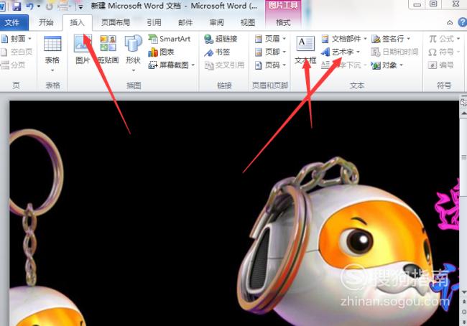
Task: Open the 形状 shapes gallery
Action: pos(133,54)
